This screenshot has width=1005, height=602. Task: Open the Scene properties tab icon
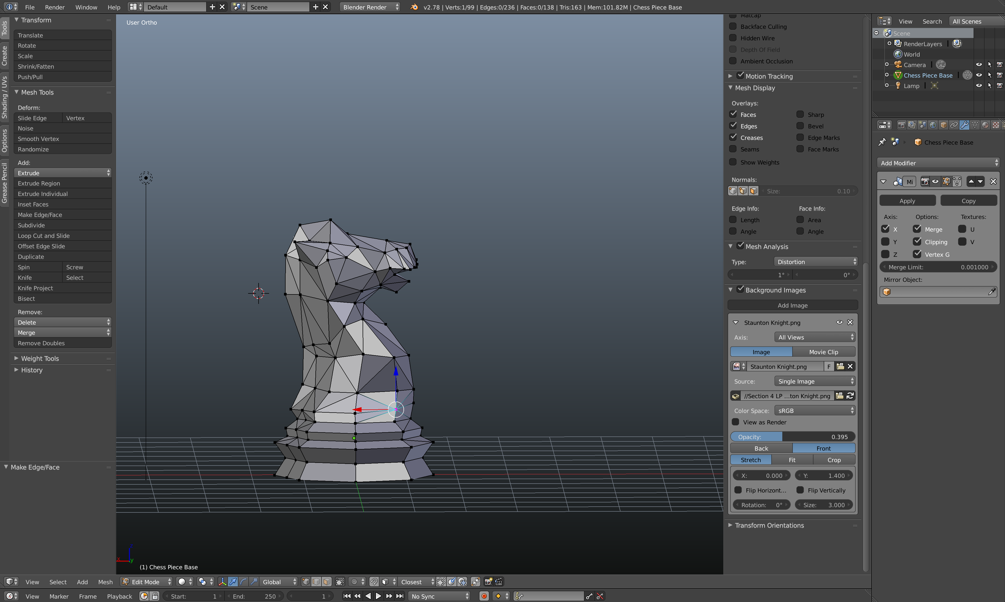(x=922, y=125)
